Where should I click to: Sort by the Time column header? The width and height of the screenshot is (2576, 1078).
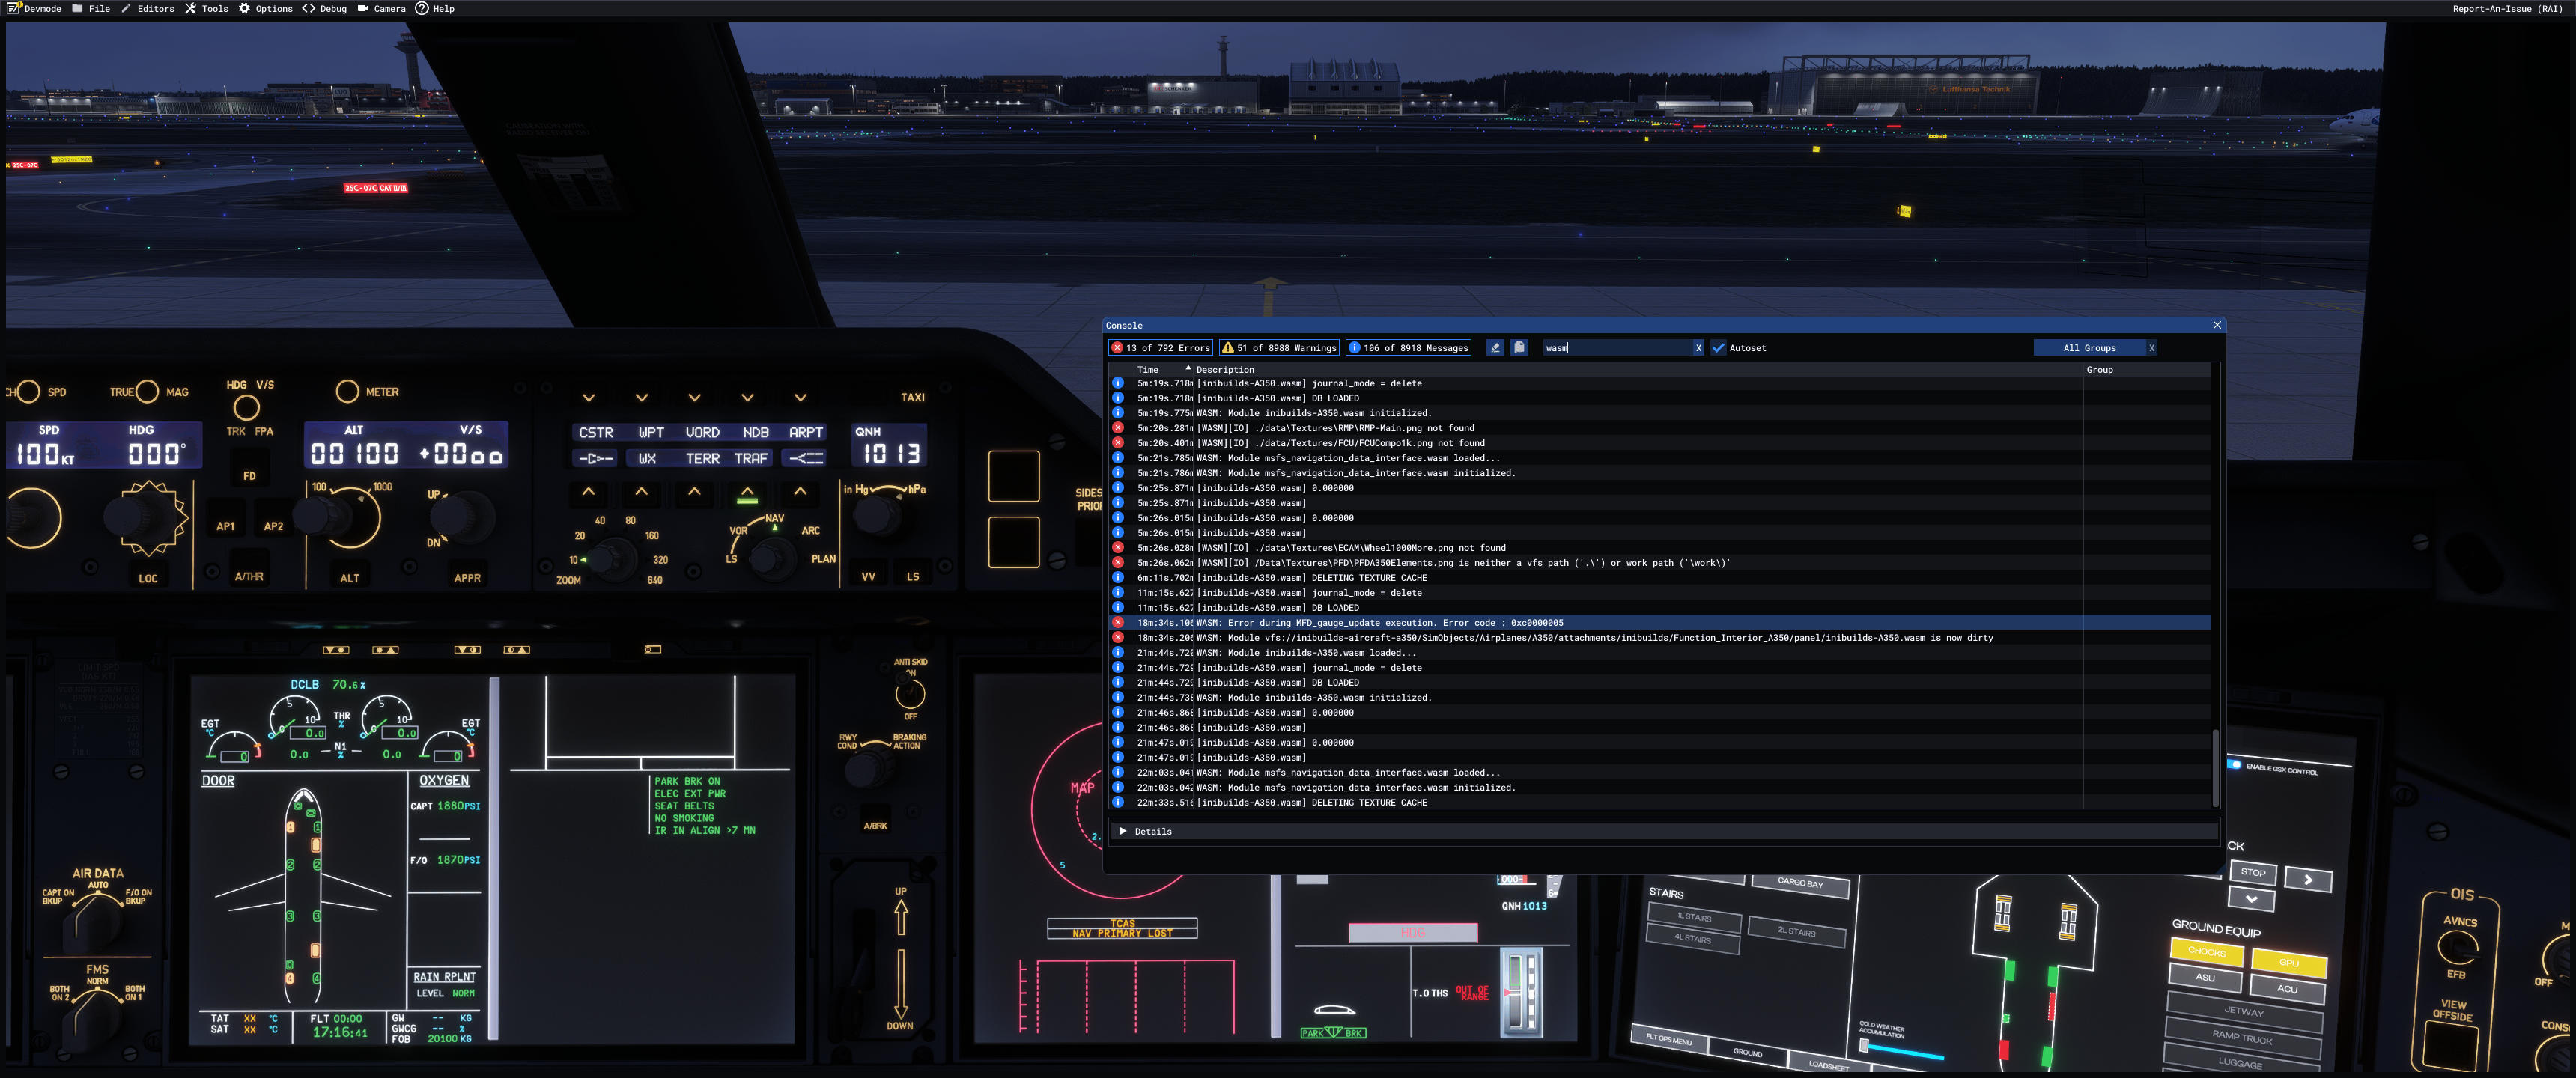coord(1148,370)
